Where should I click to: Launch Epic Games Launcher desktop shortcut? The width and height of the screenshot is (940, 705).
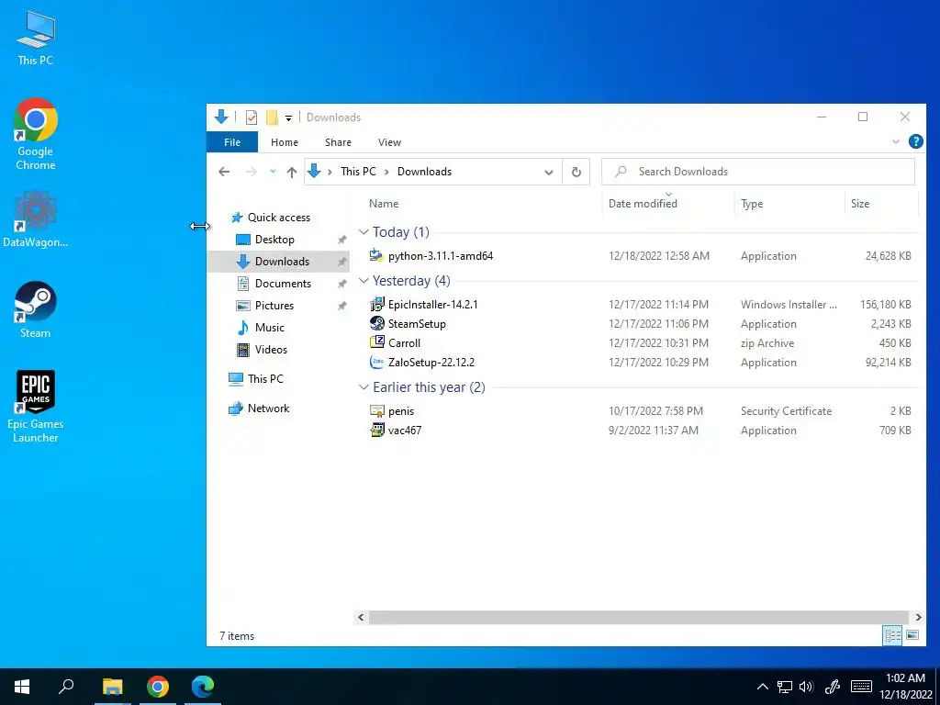[36, 406]
